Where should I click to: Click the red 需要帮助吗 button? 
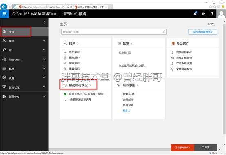[x=182, y=148]
